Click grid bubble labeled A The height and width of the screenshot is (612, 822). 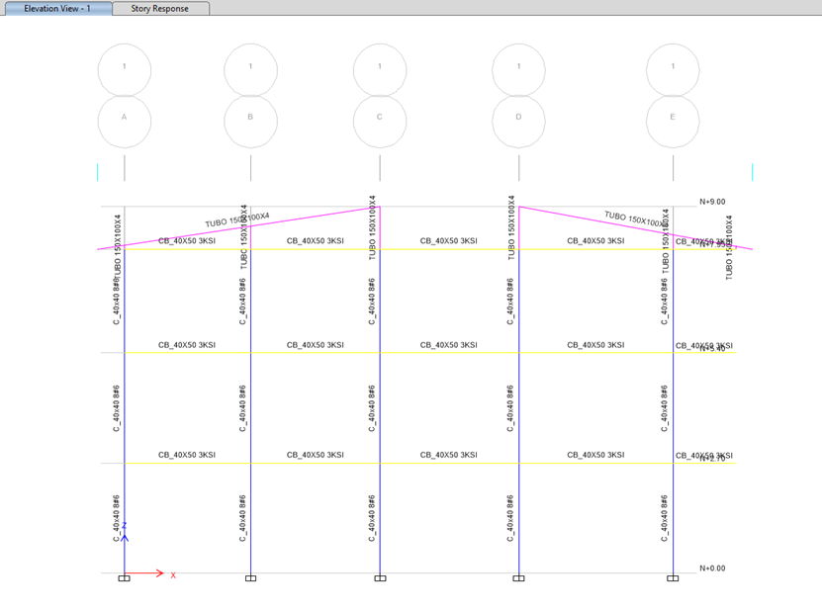[125, 122]
